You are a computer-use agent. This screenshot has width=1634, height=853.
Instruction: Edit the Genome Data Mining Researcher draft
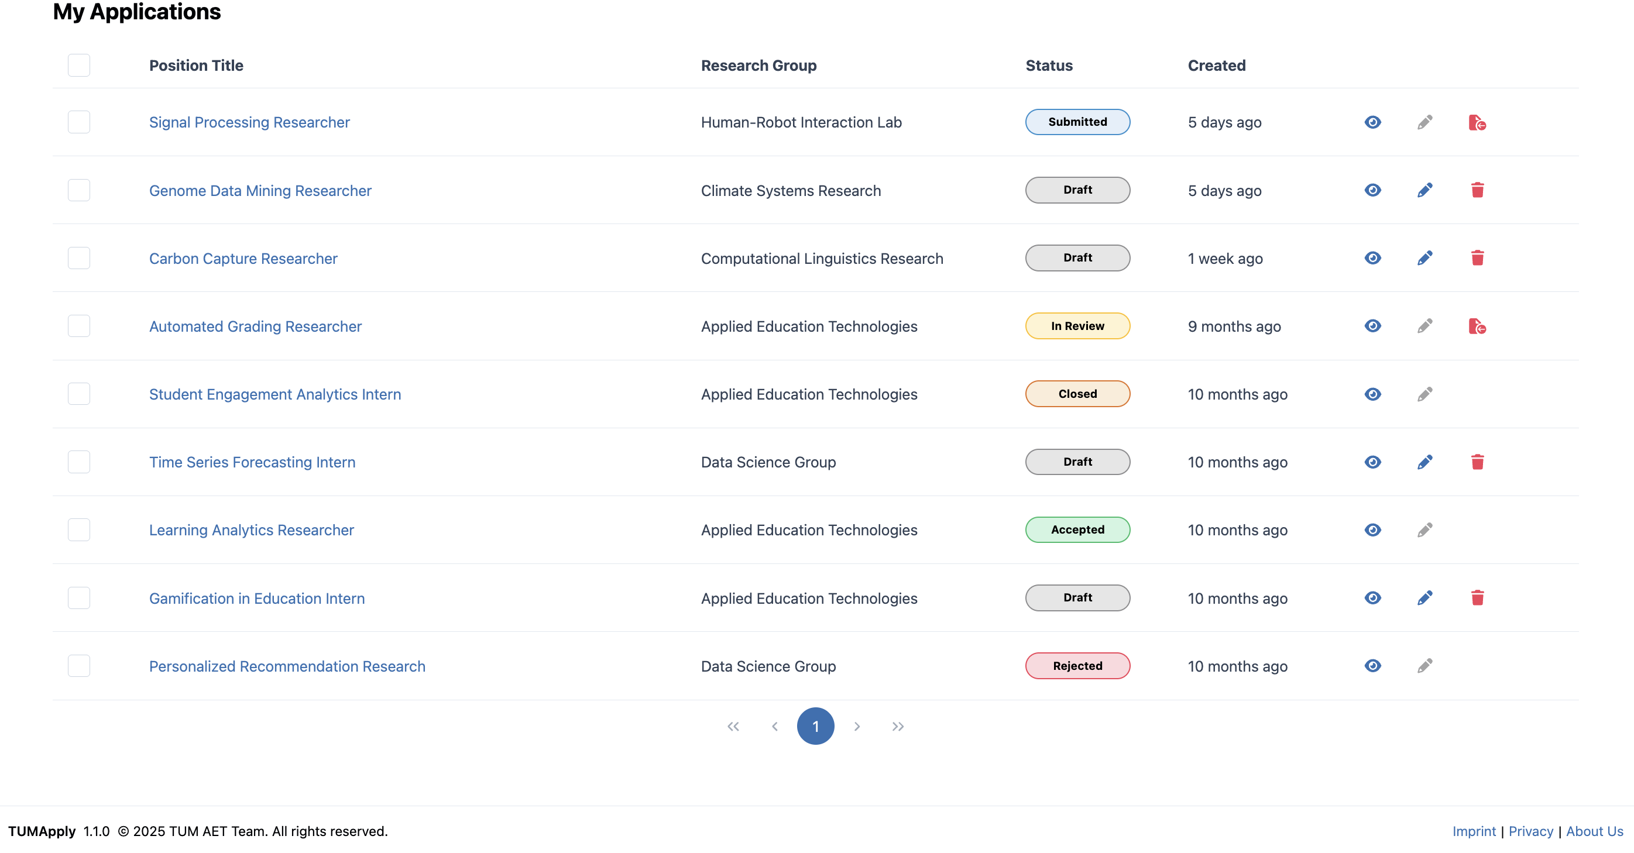pos(1424,190)
